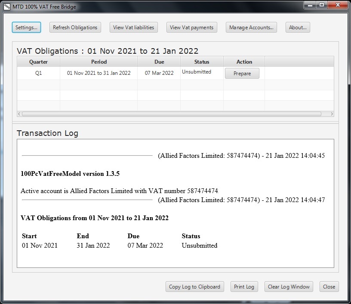
Task: Click the 'Start' column label in log
Action: click(x=29, y=236)
